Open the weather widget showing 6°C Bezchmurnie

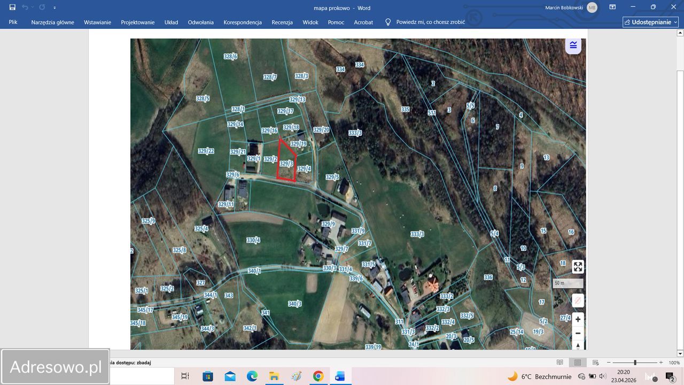tap(539, 376)
